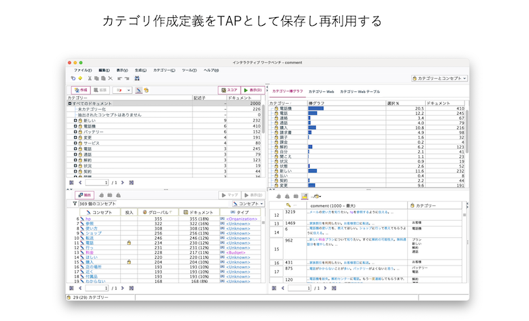Open the カテゴリーとコンセプト view dropdown
The height and width of the screenshot is (321, 529).
click(x=439, y=78)
